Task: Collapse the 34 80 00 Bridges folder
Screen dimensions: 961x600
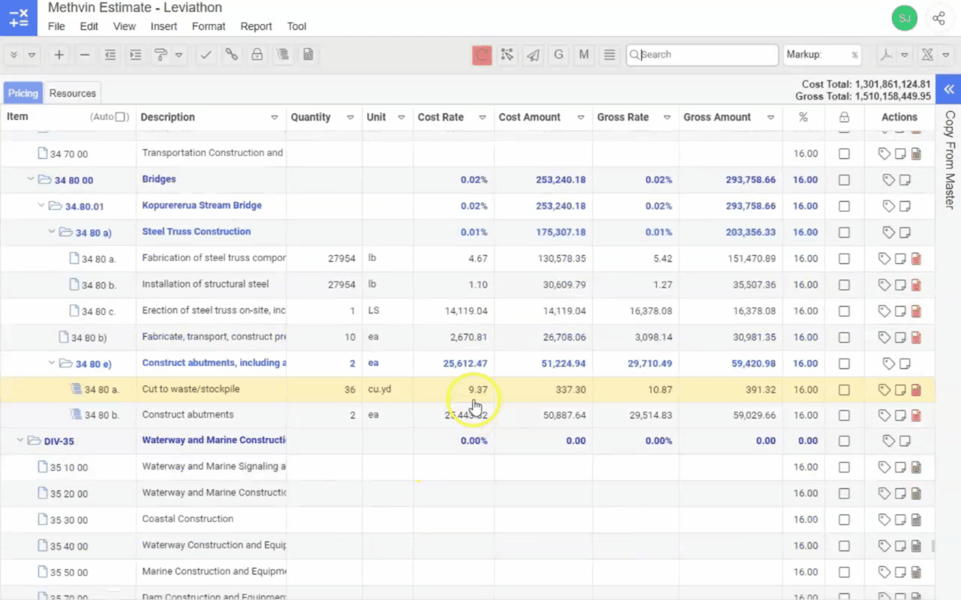Action: point(31,179)
